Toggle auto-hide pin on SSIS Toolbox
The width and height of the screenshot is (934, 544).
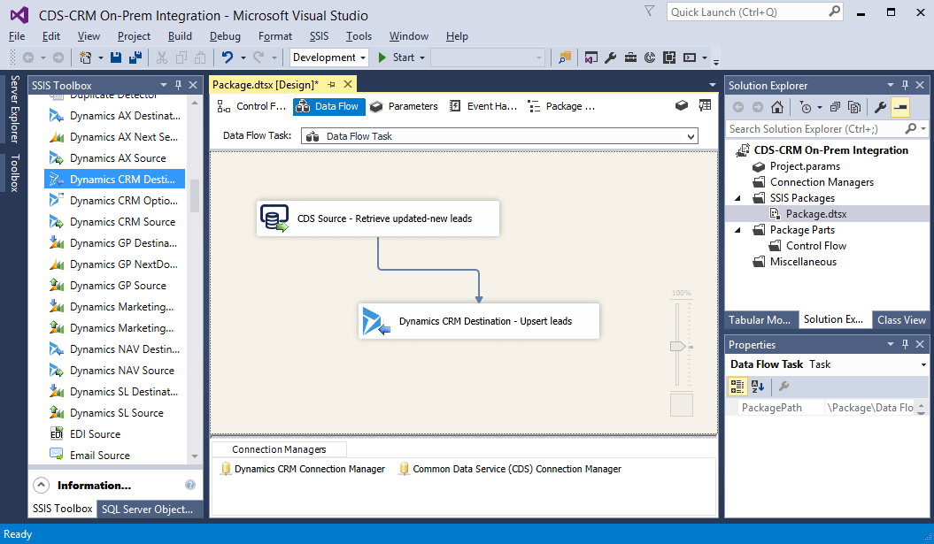coord(178,85)
